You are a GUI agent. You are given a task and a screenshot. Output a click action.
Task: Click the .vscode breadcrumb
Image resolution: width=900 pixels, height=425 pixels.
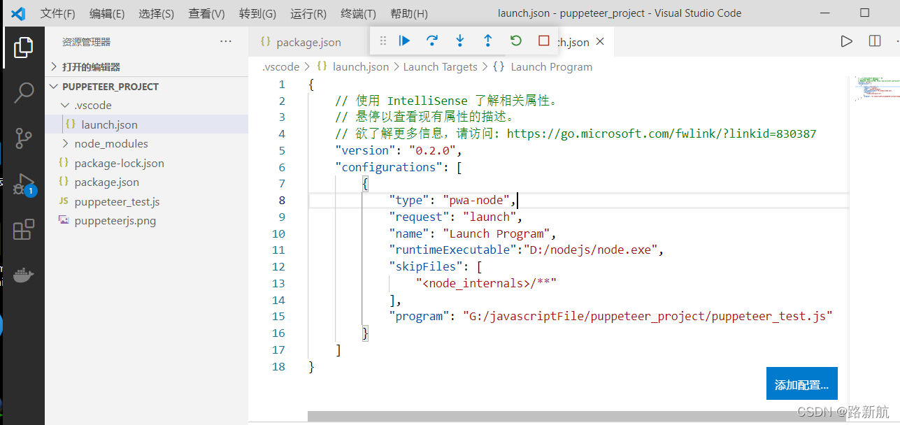(x=280, y=67)
